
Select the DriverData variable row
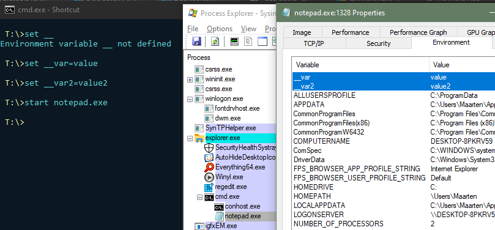[393, 160]
